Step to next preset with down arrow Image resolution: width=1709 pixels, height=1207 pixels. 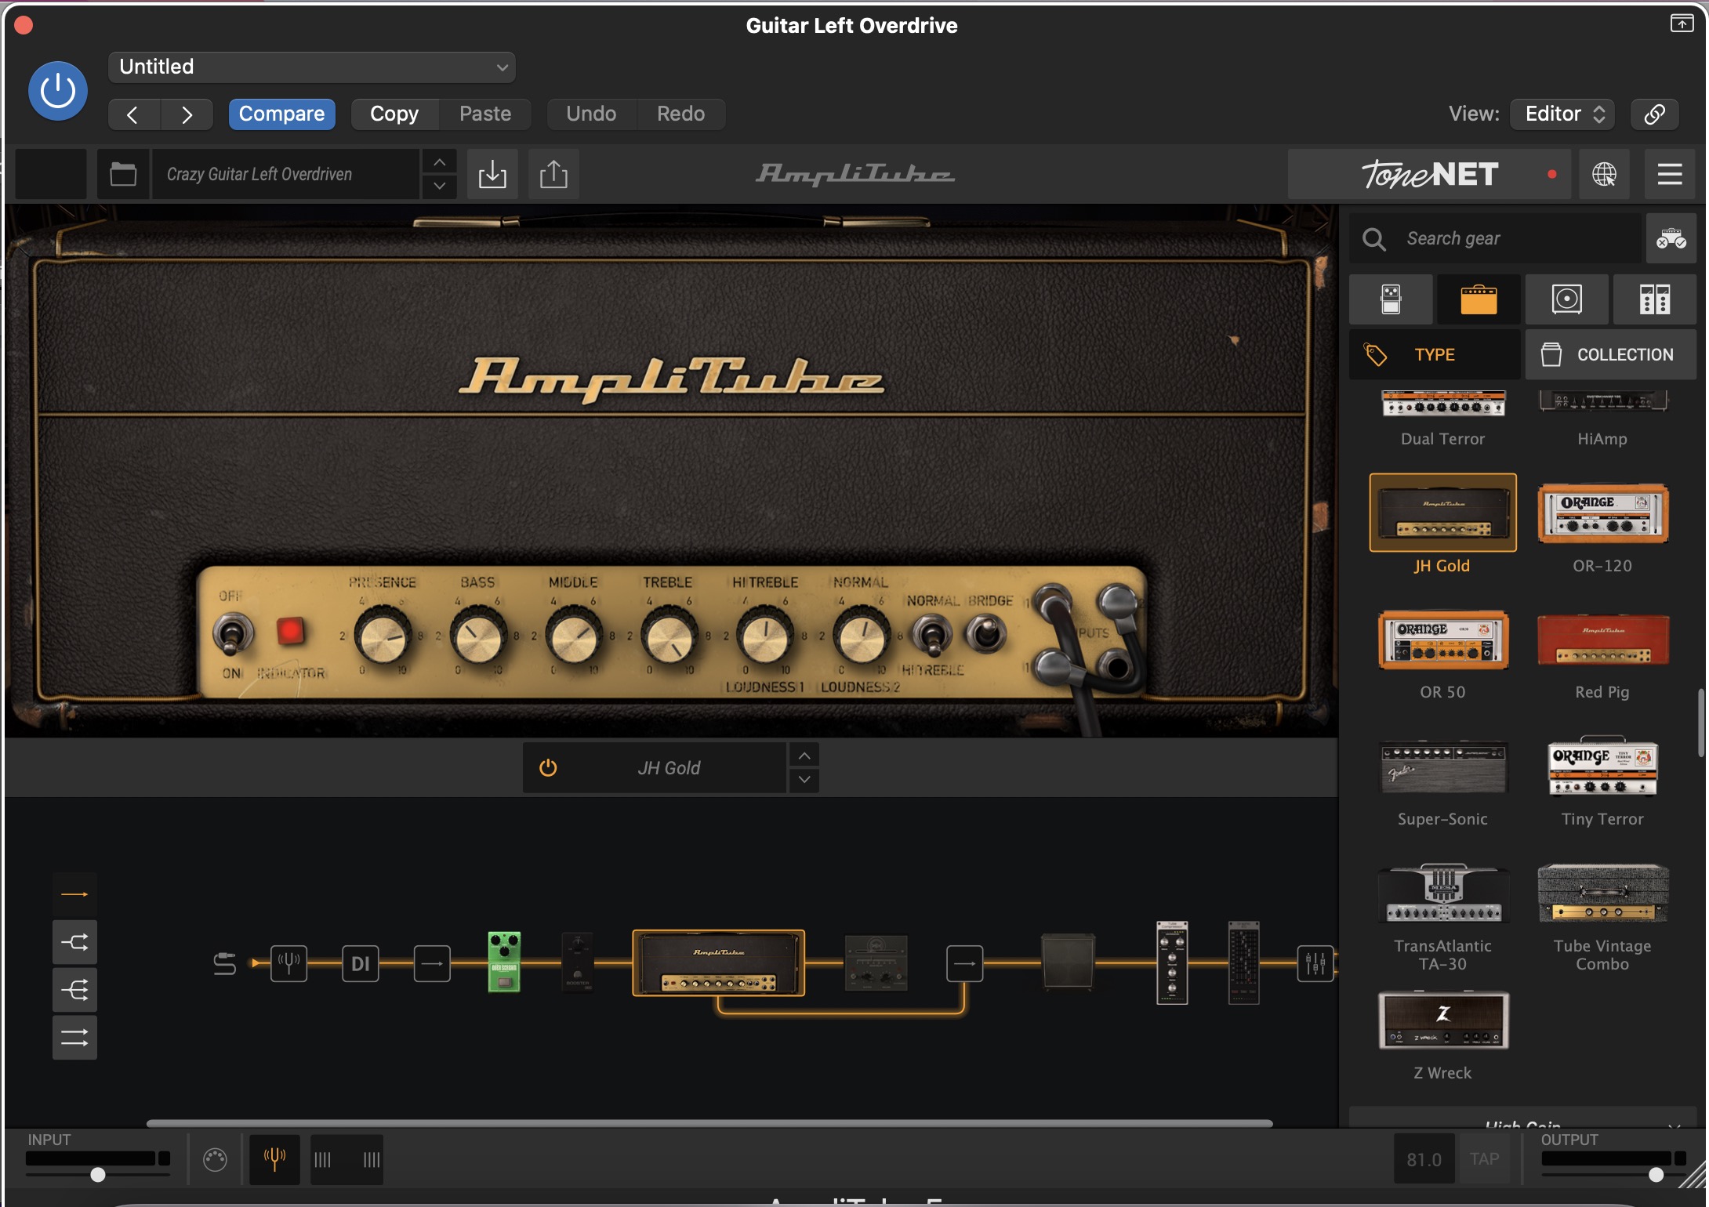click(440, 187)
